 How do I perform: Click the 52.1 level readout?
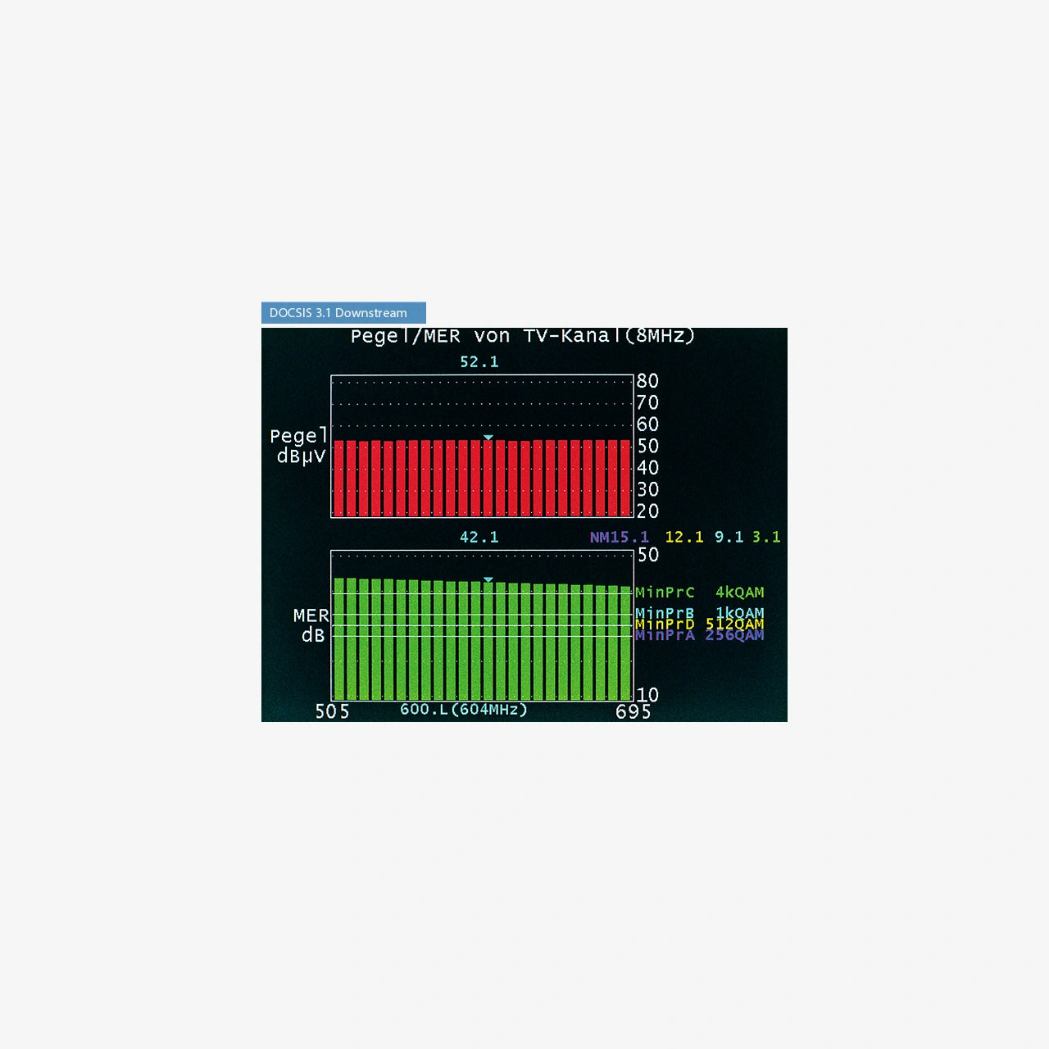click(477, 361)
